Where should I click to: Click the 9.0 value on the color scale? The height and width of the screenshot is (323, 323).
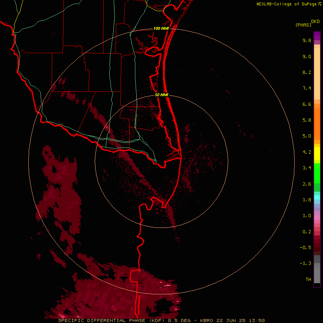point(307,56)
